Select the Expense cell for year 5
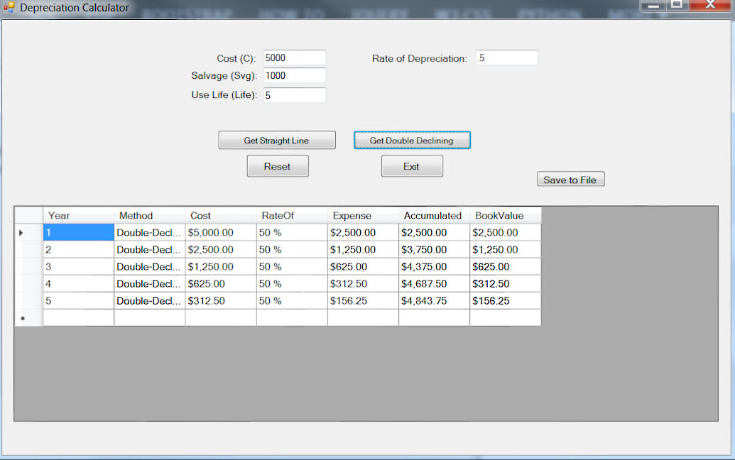Viewport: 735px width, 460px height. coord(362,300)
